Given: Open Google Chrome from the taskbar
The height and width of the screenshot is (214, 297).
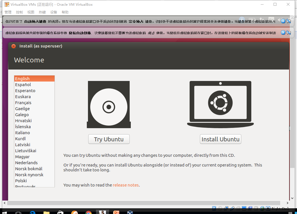Looking at the screenshot, I should pyautogui.click(x=89, y=212).
